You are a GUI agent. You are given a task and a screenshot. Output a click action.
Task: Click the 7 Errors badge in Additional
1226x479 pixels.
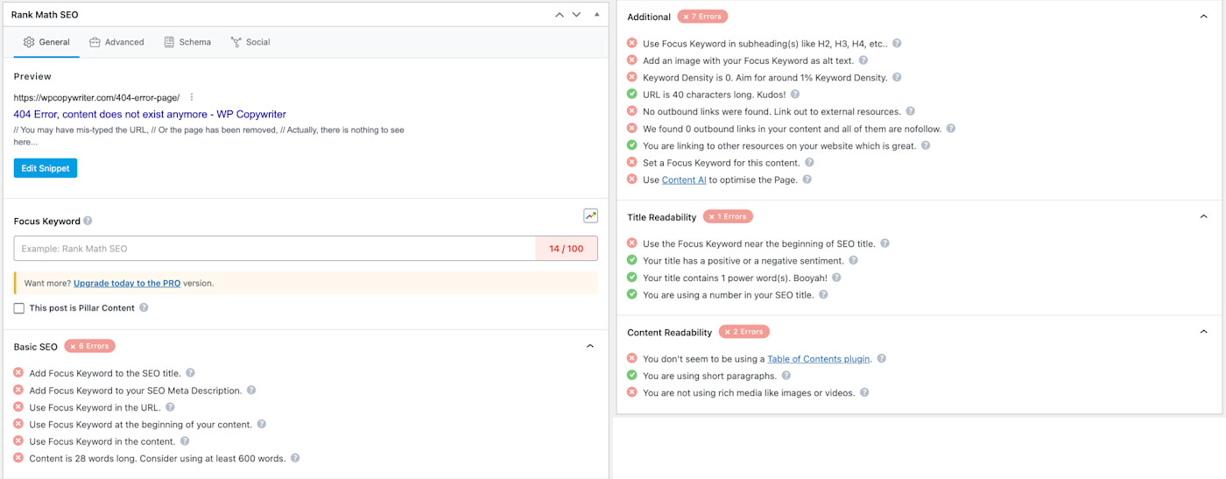(x=702, y=17)
